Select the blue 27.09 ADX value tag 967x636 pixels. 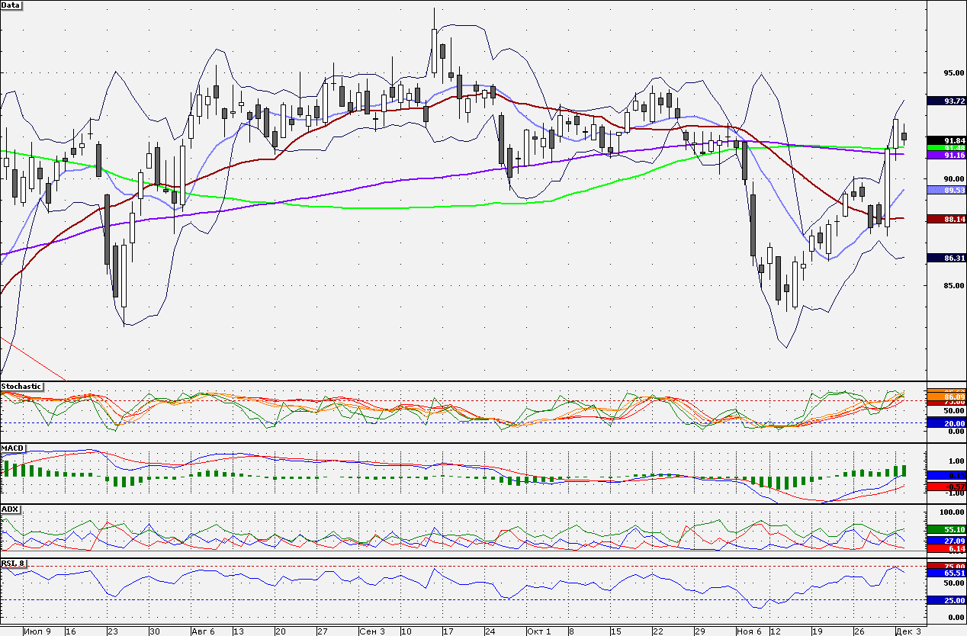(946, 540)
